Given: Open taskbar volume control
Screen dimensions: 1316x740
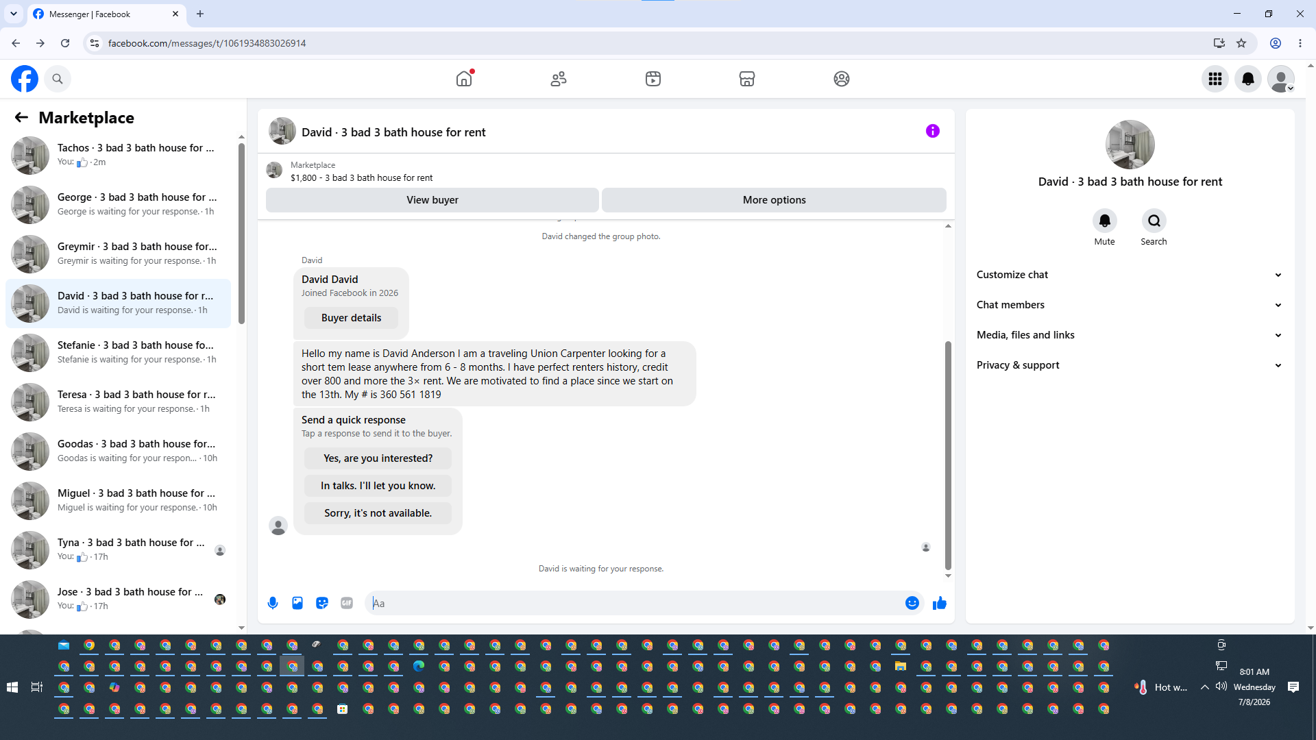Looking at the screenshot, I should 1221,687.
